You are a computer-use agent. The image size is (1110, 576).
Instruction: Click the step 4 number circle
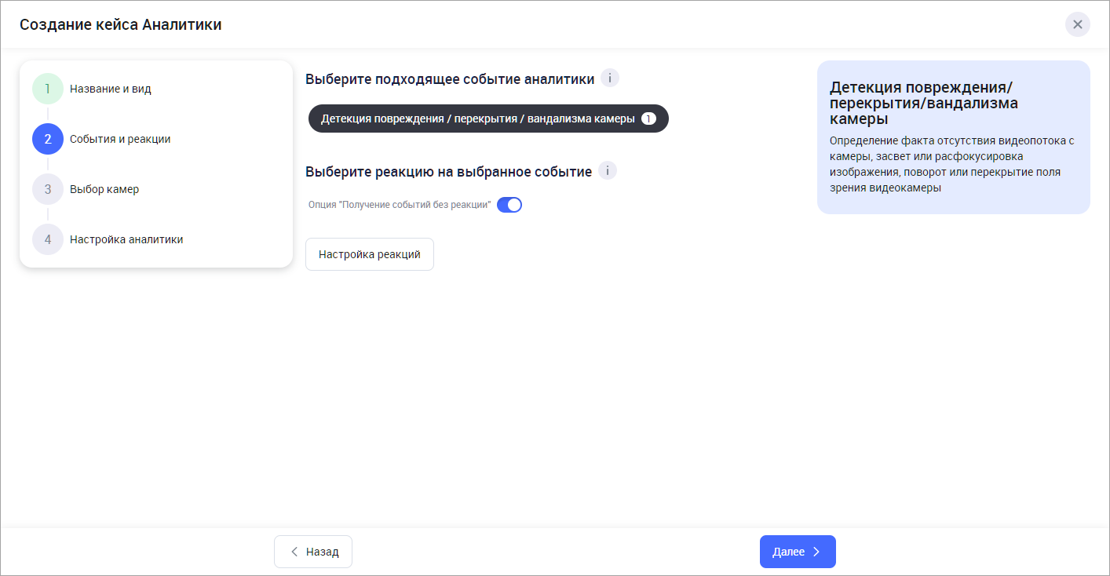(47, 239)
